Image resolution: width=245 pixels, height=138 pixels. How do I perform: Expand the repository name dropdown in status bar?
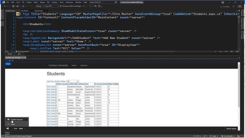[234, 136]
